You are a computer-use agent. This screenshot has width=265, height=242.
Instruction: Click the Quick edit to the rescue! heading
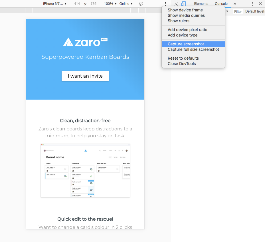[85, 219]
